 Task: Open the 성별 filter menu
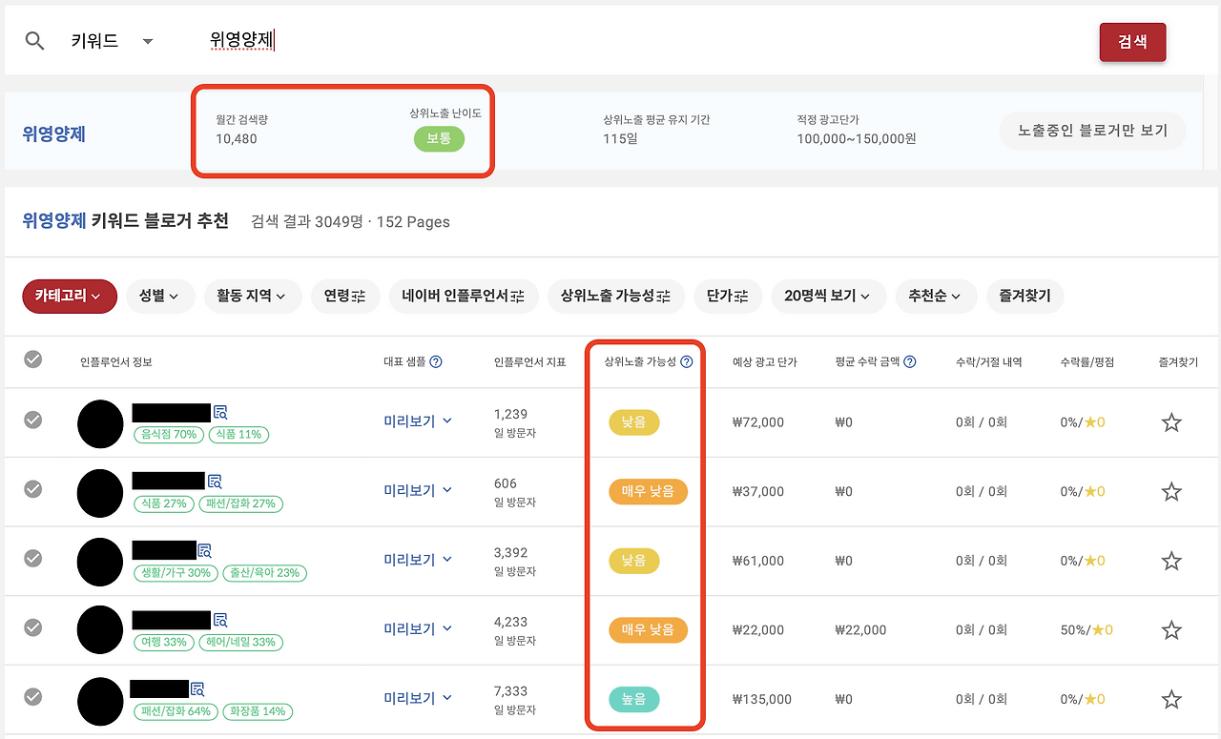[x=159, y=297]
